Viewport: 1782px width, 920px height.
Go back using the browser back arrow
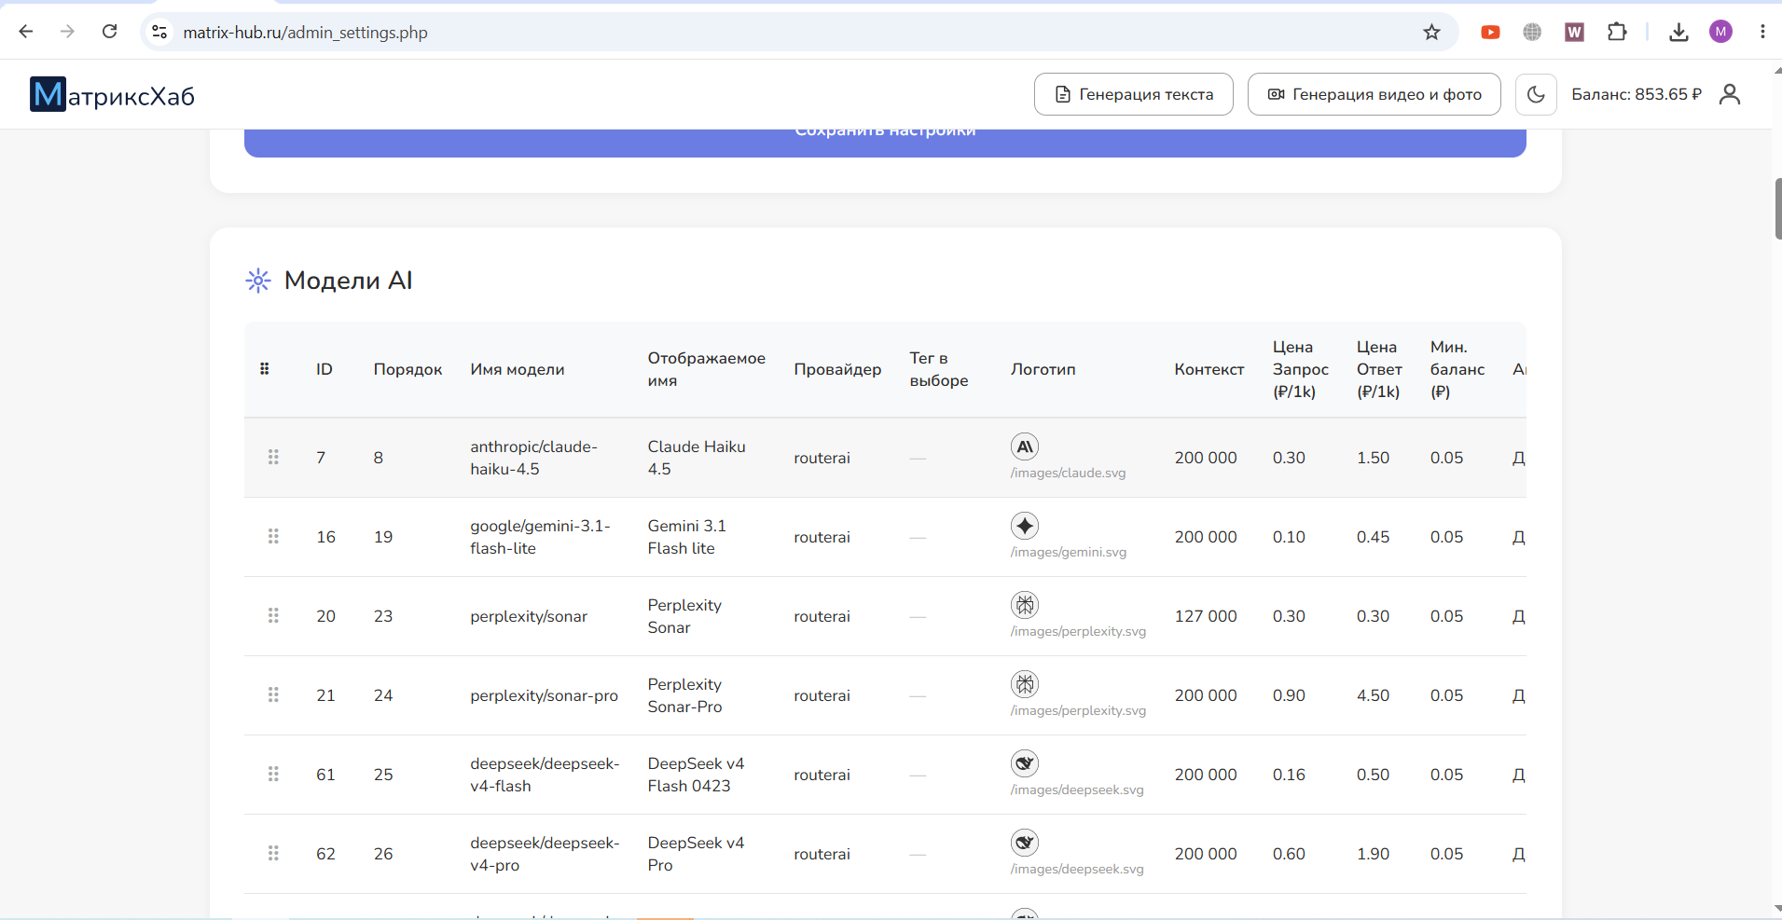point(26,32)
